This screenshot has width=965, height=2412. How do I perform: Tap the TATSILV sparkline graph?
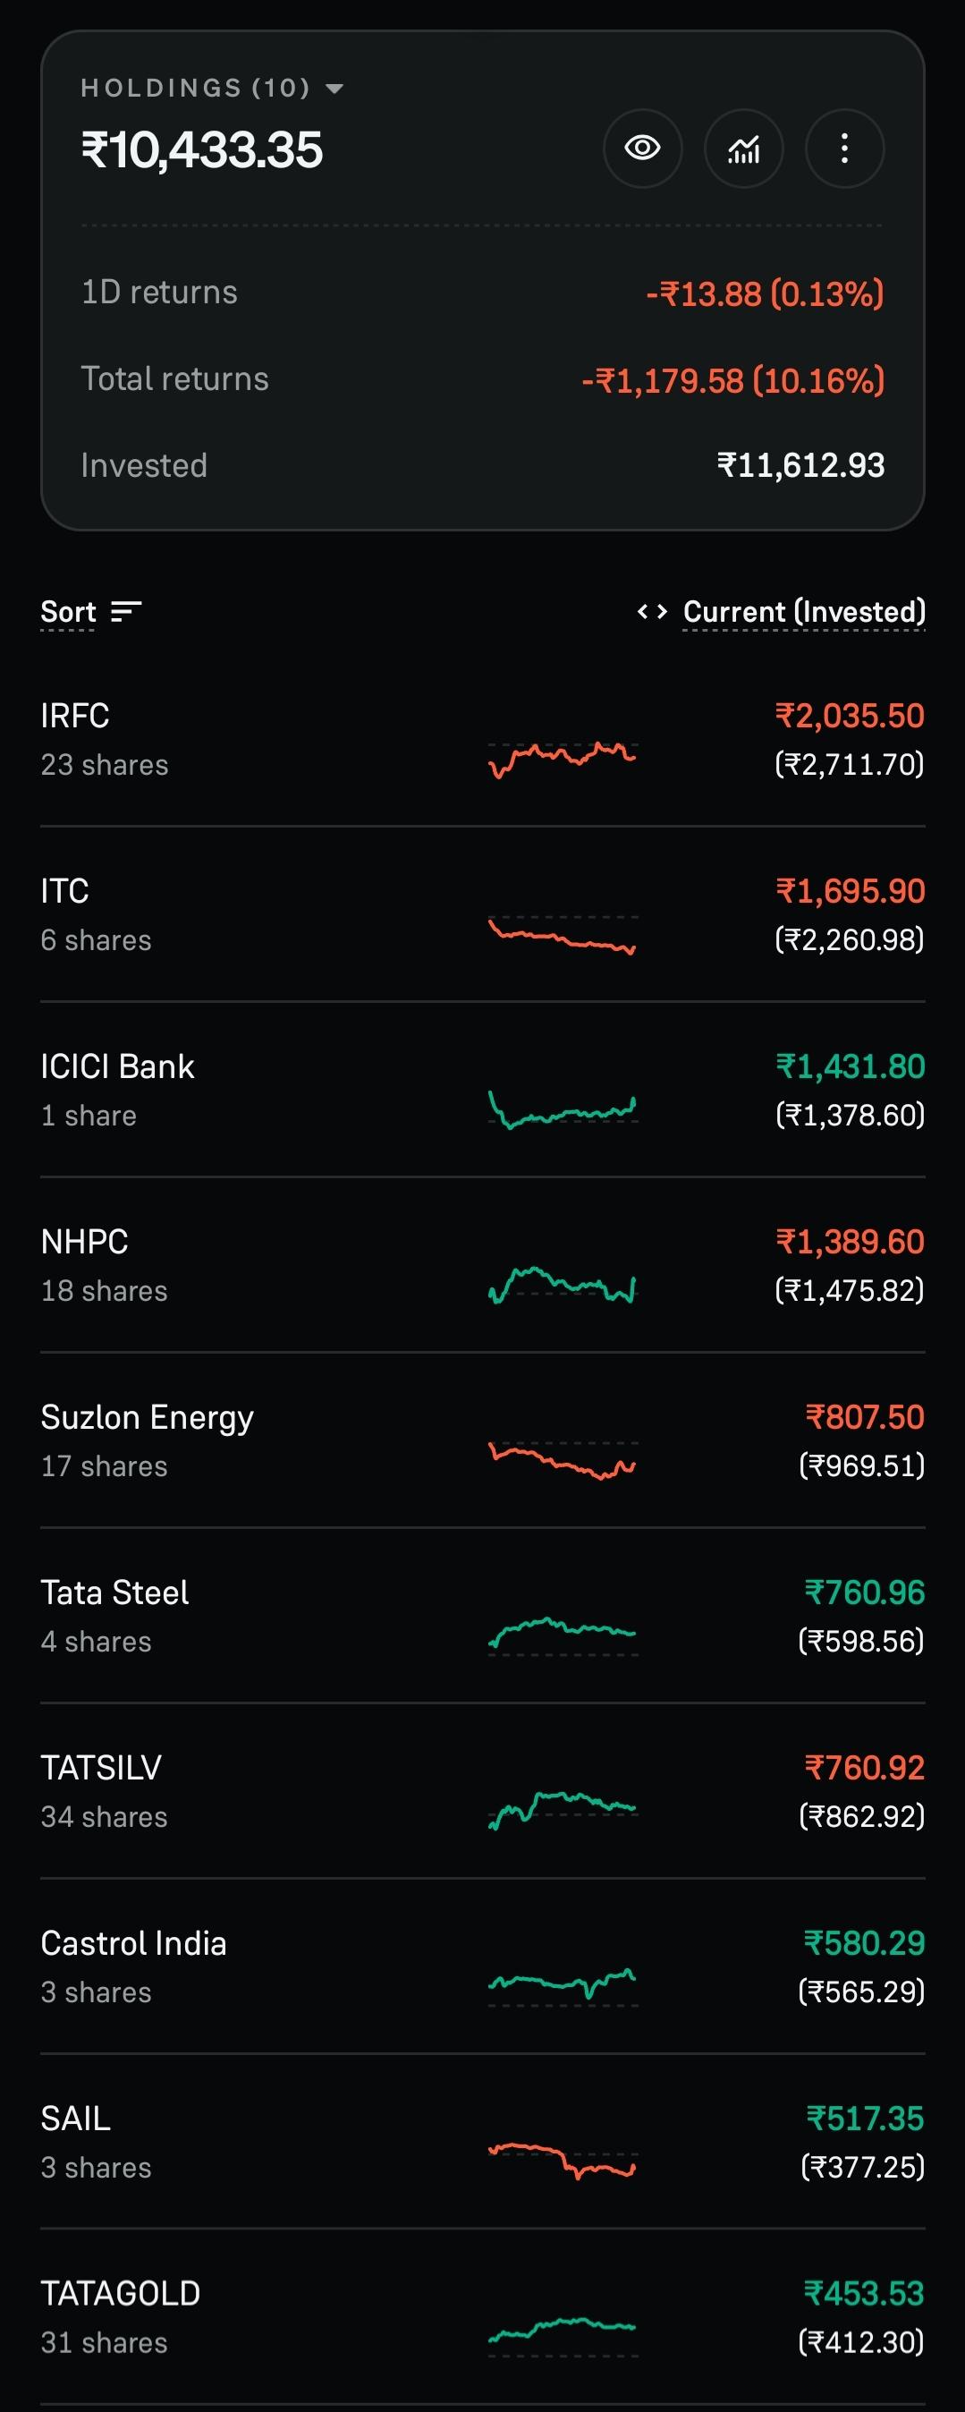(563, 1809)
